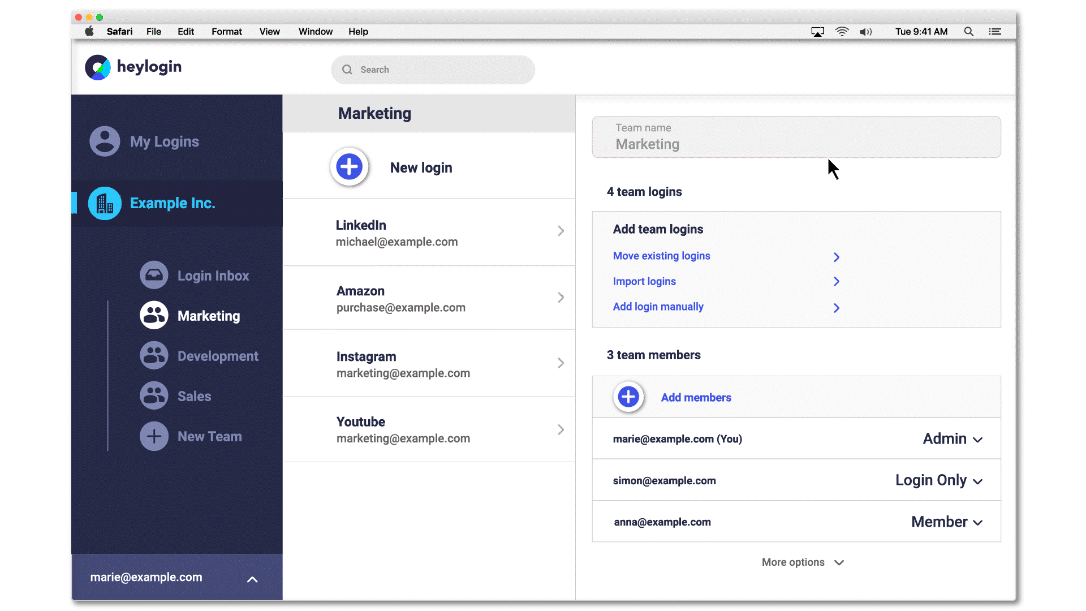Open the LinkedIn login chevron
1086x611 pixels.
tap(561, 231)
